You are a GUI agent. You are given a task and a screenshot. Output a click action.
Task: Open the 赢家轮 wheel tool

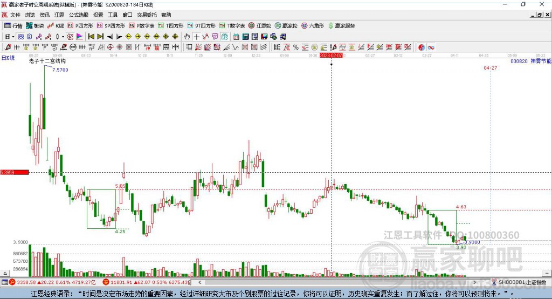[286, 26]
